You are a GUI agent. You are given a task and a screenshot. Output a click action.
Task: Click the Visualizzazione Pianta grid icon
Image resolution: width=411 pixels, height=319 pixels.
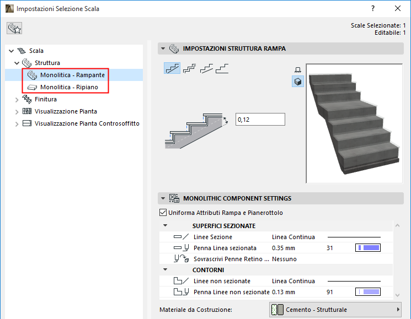click(x=26, y=111)
